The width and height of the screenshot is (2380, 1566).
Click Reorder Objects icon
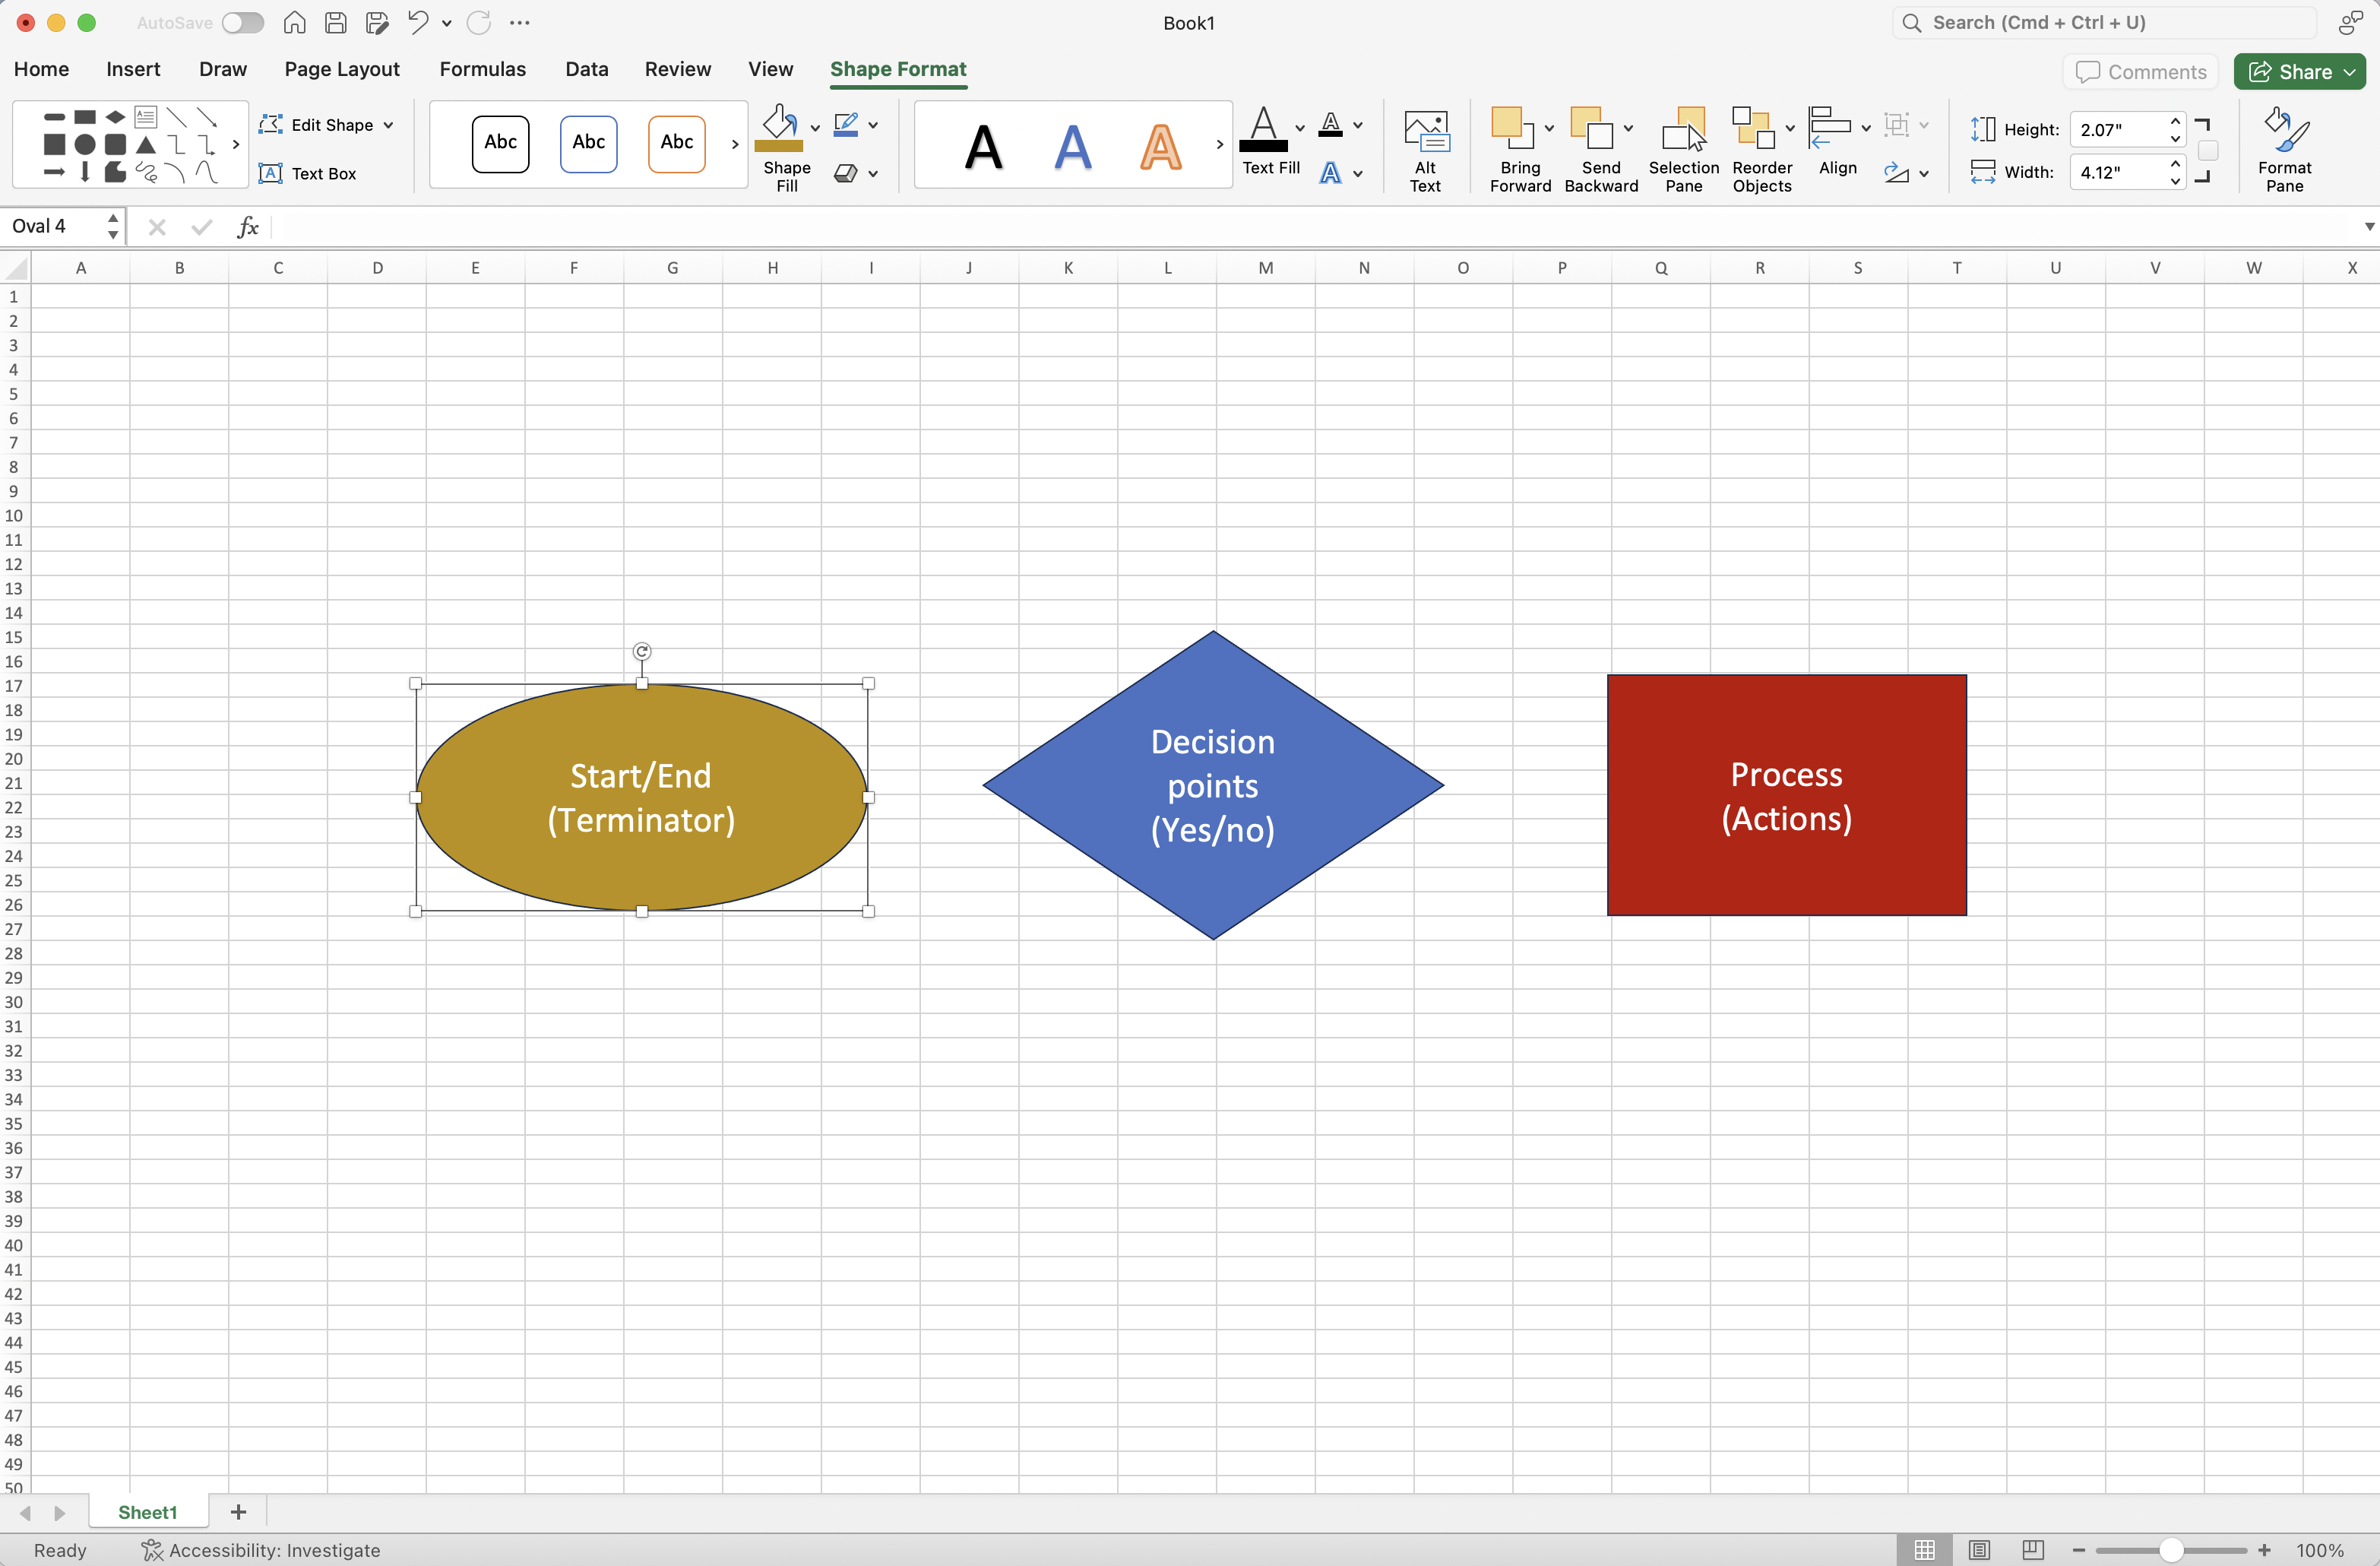1753,128
